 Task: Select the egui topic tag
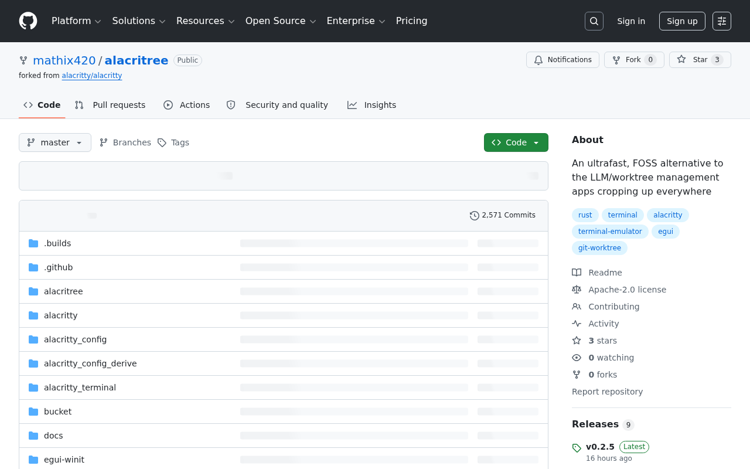[666, 232]
